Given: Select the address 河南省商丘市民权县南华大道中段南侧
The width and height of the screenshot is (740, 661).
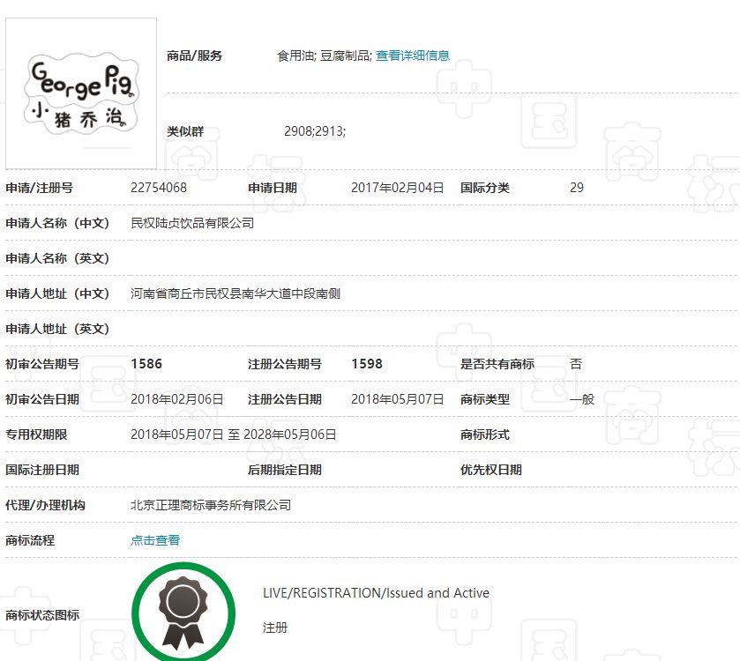Looking at the screenshot, I should pyautogui.click(x=235, y=293).
